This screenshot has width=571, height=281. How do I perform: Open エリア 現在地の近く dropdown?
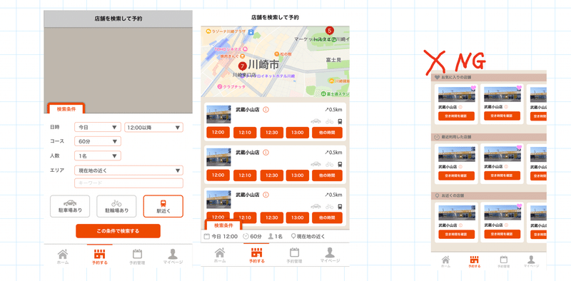point(128,170)
